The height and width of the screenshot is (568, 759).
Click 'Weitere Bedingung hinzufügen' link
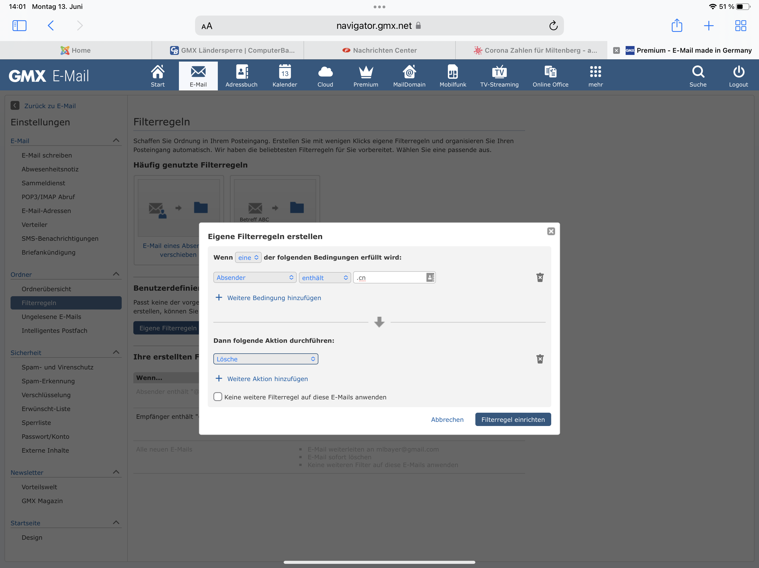(274, 298)
